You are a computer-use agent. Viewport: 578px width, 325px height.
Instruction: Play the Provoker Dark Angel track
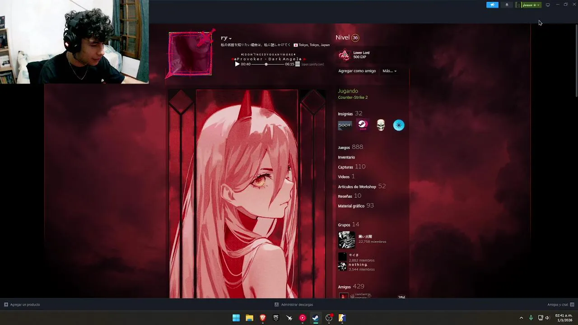(238, 64)
